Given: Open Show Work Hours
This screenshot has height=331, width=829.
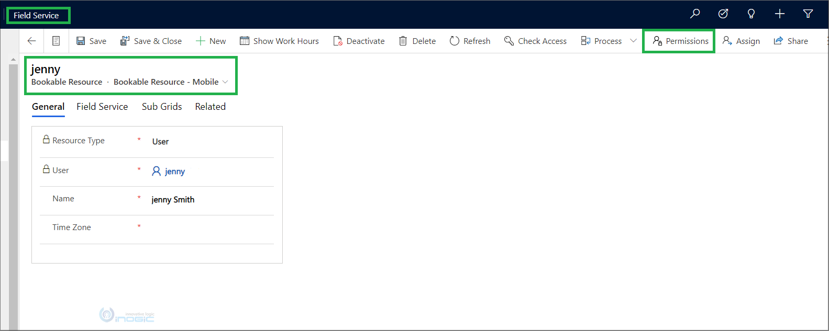Looking at the screenshot, I should pos(279,41).
